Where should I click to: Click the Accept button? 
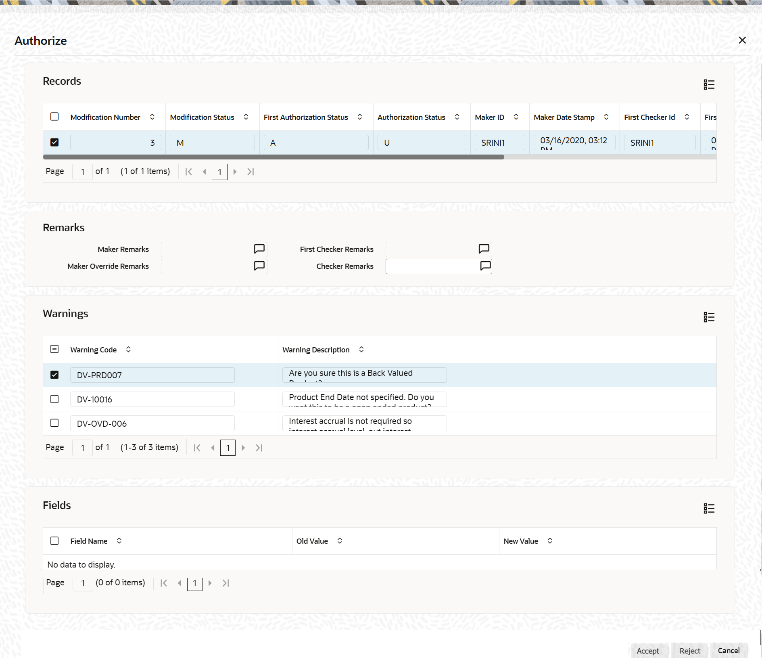pyautogui.click(x=648, y=651)
